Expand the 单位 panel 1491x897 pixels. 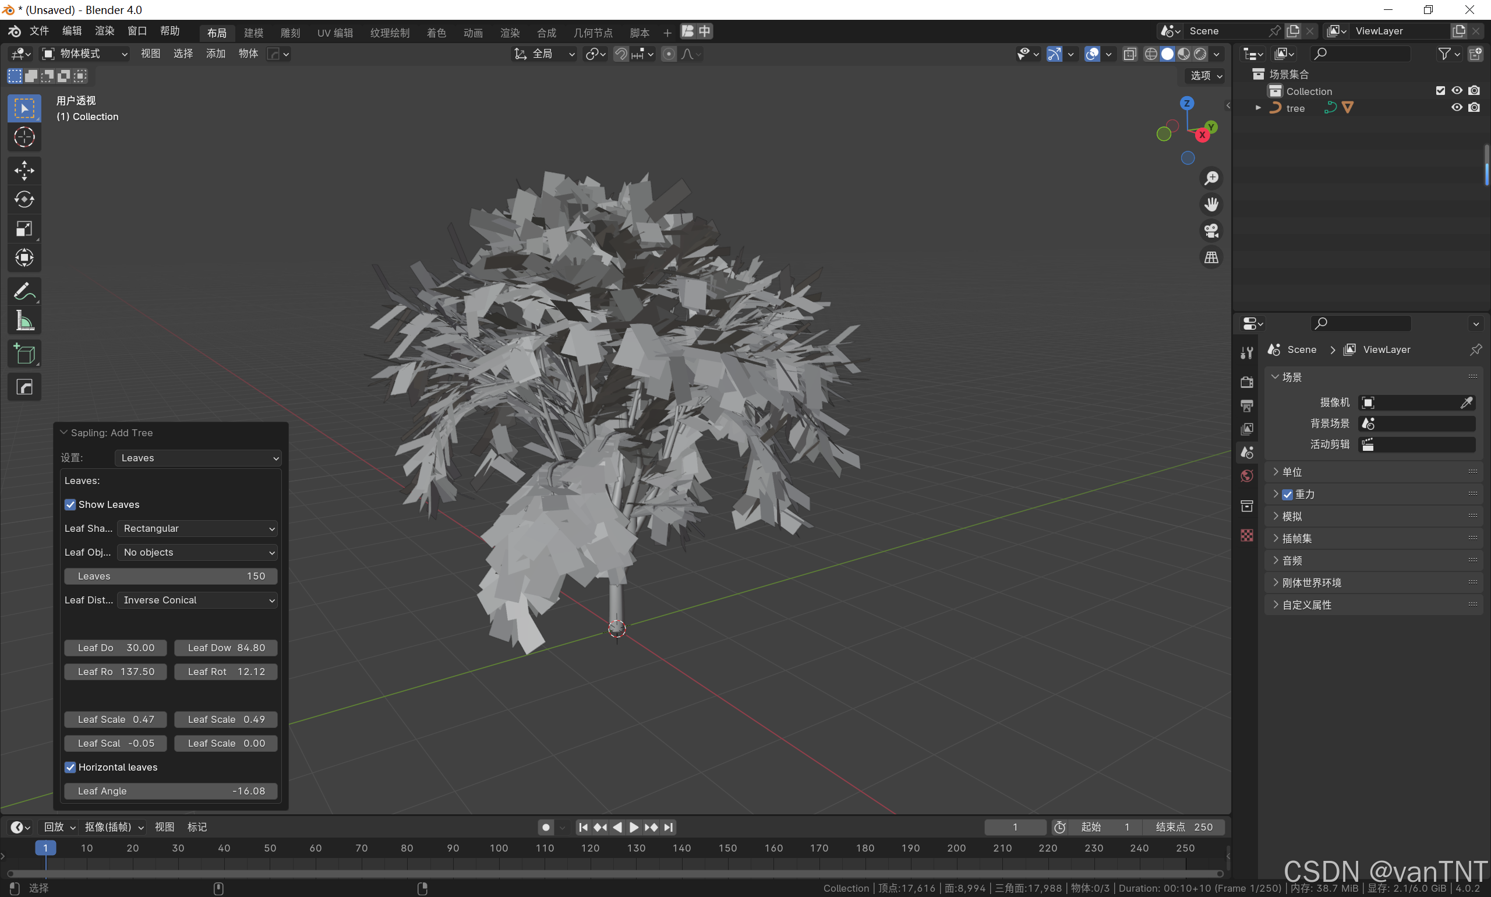[x=1292, y=472]
